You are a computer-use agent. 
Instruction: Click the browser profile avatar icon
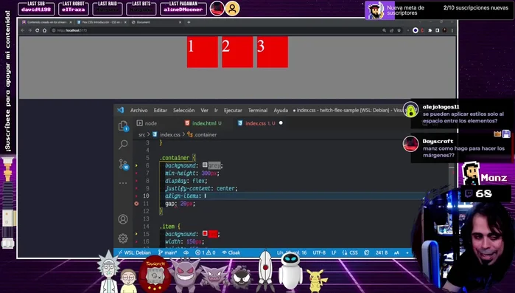click(x=445, y=30)
